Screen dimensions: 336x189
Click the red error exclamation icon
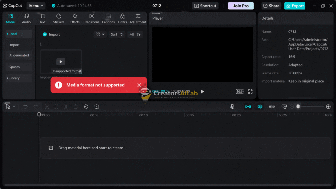(x=58, y=85)
